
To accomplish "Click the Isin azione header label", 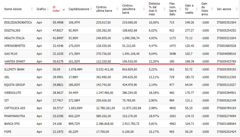I will point(224,9).
